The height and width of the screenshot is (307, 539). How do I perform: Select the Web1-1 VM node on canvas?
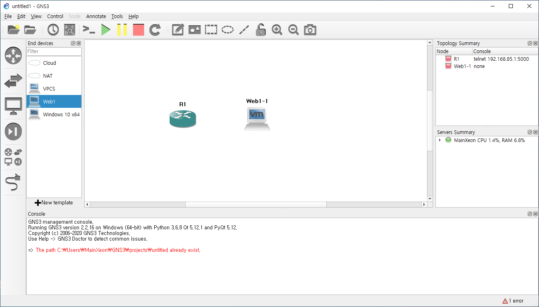(x=257, y=119)
